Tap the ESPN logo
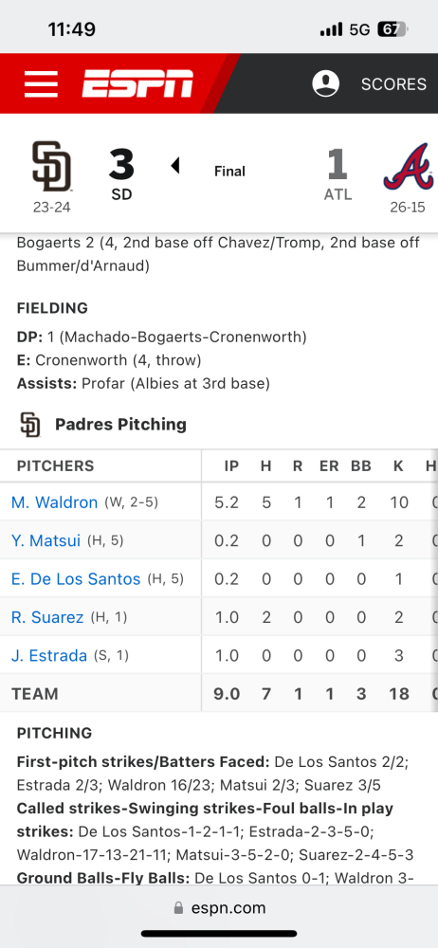This screenshot has height=948, width=438. pos(137,83)
